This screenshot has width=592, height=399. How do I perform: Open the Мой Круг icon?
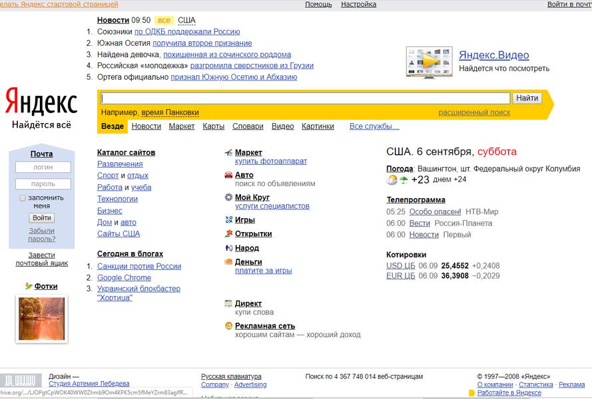[228, 198]
